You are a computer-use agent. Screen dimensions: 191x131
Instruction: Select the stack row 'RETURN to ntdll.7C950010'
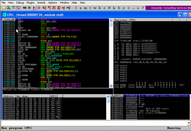point(150,96)
